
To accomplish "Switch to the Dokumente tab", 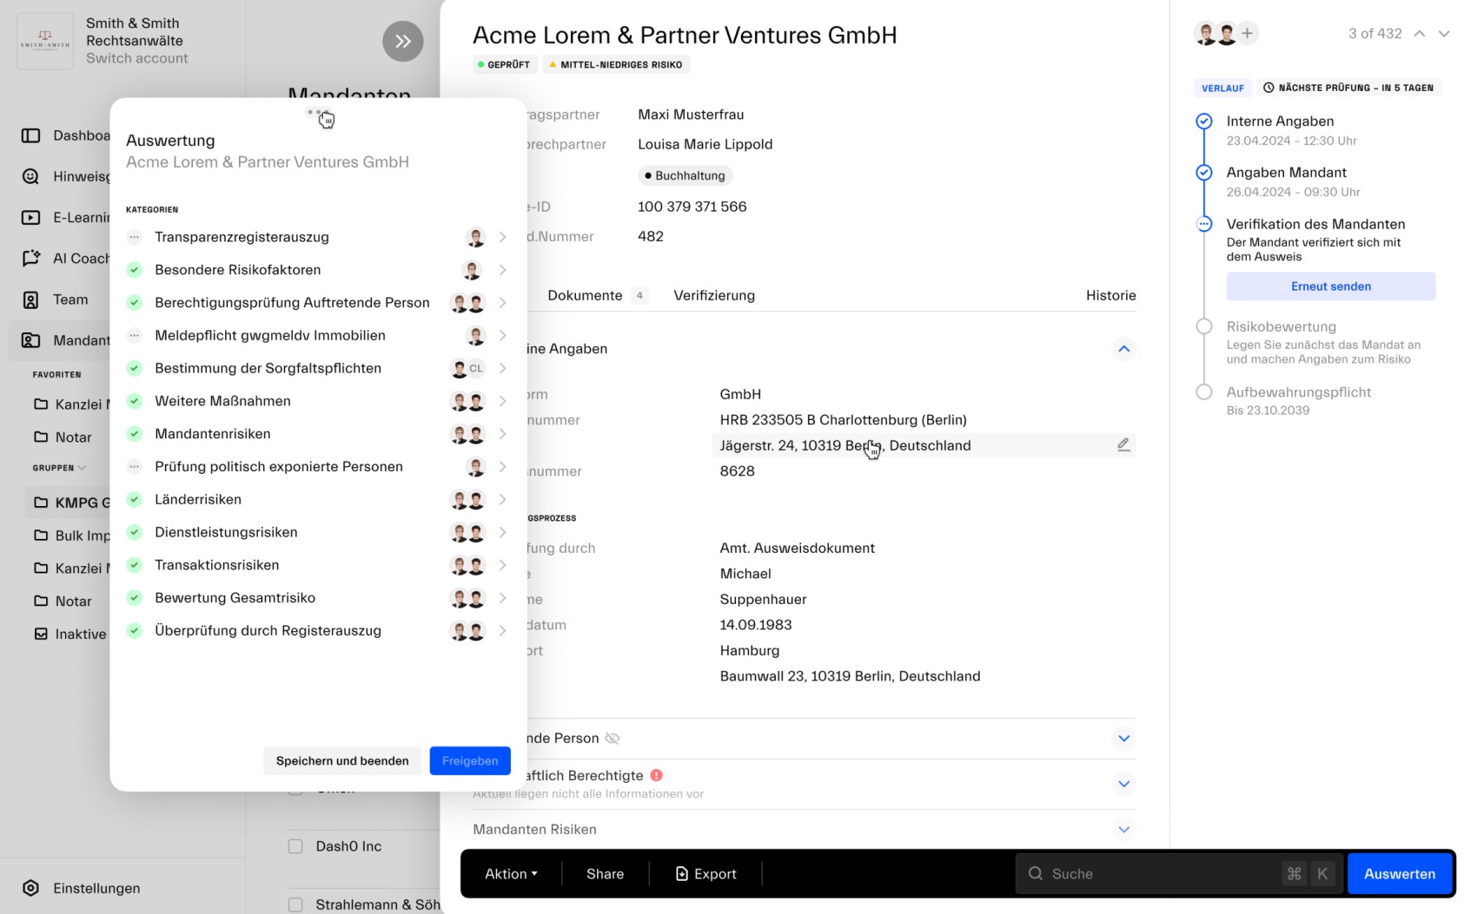I will point(597,295).
